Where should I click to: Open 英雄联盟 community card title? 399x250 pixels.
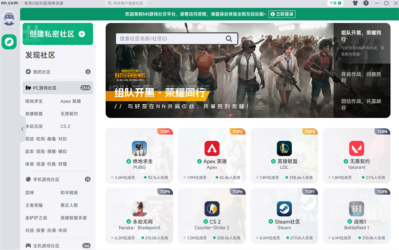pyautogui.click(x=287, y=161)
